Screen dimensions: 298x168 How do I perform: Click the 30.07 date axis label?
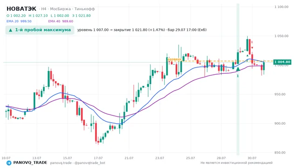(x=252, y=158)
